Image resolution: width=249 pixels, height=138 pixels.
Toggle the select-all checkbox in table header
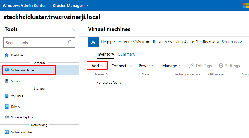pos(90,74)
